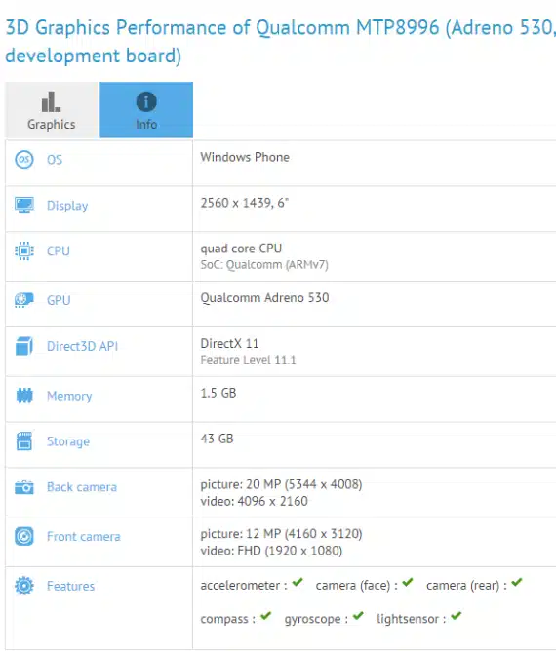This screenshot has width=556, height=651.
Task: Click the lightsensor green checkmark
Action: click(457, 616)
